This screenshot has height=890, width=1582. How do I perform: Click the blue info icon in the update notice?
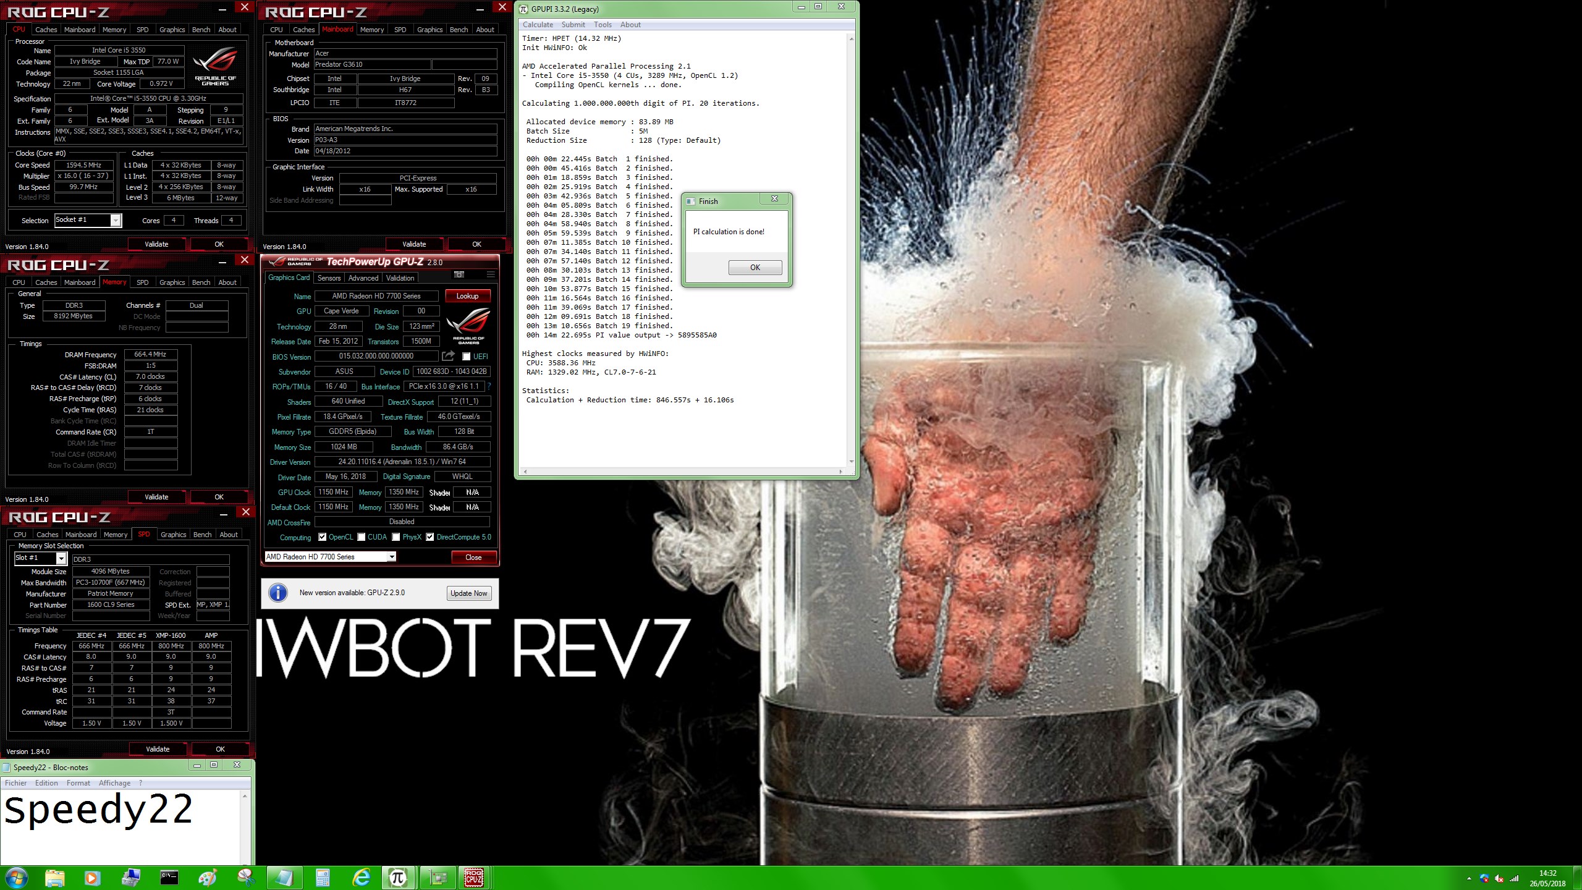[278, 593]
